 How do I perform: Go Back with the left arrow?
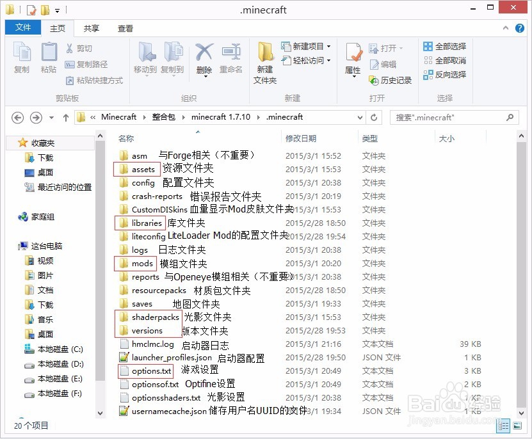pos(18,118)
